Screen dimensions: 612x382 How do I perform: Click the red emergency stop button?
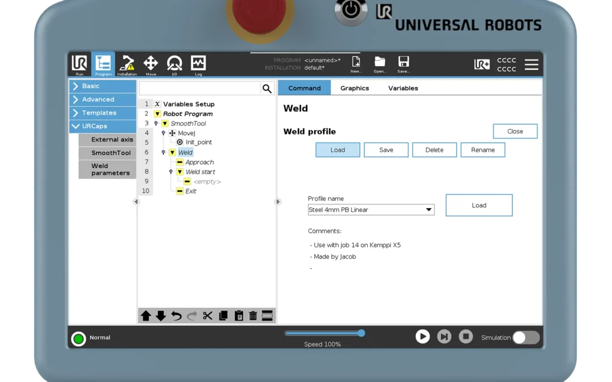(260, 16)
